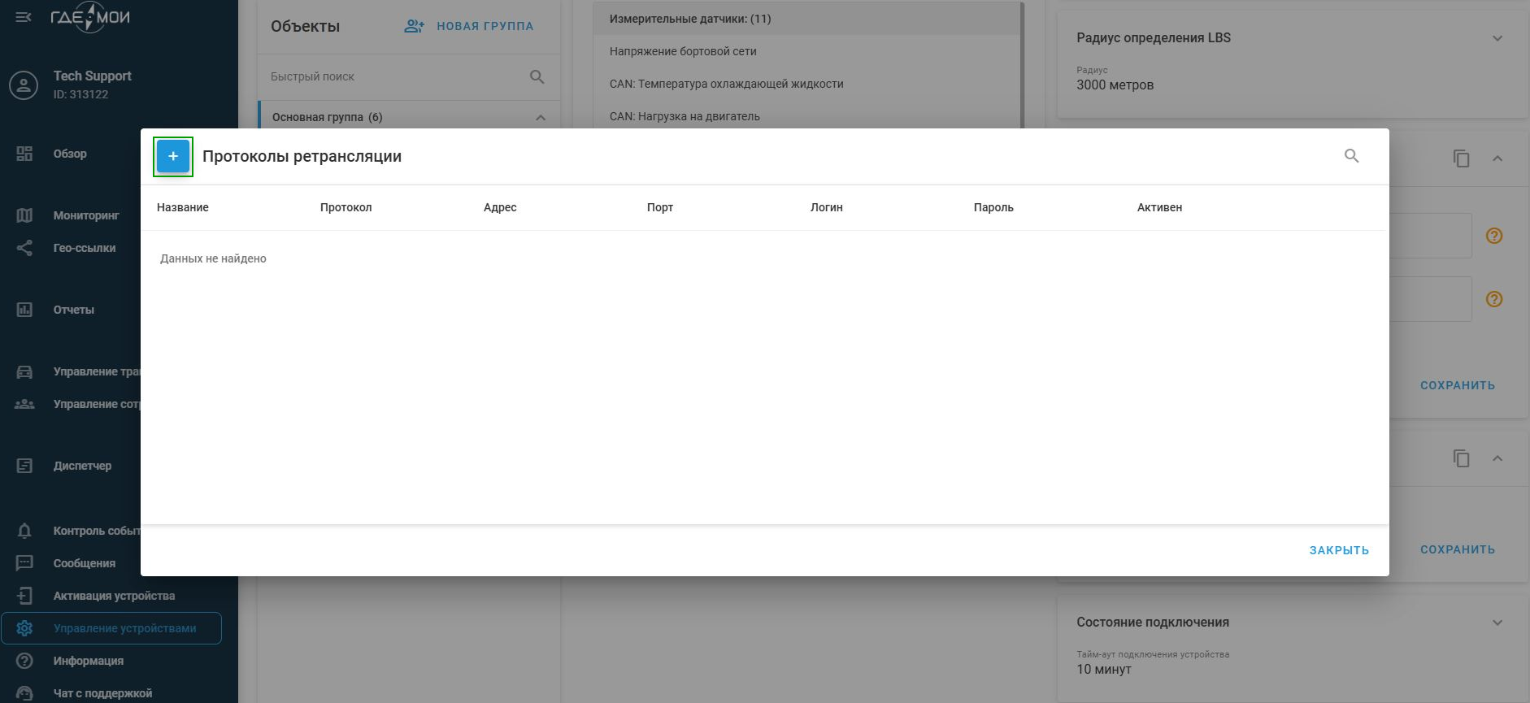Click the Быстрый поиск input field
1530x703 pixels.
(x=394, y=76)
